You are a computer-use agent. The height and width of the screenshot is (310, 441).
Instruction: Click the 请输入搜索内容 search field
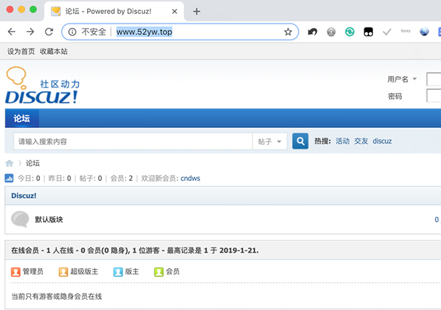(x=133, y=141)
